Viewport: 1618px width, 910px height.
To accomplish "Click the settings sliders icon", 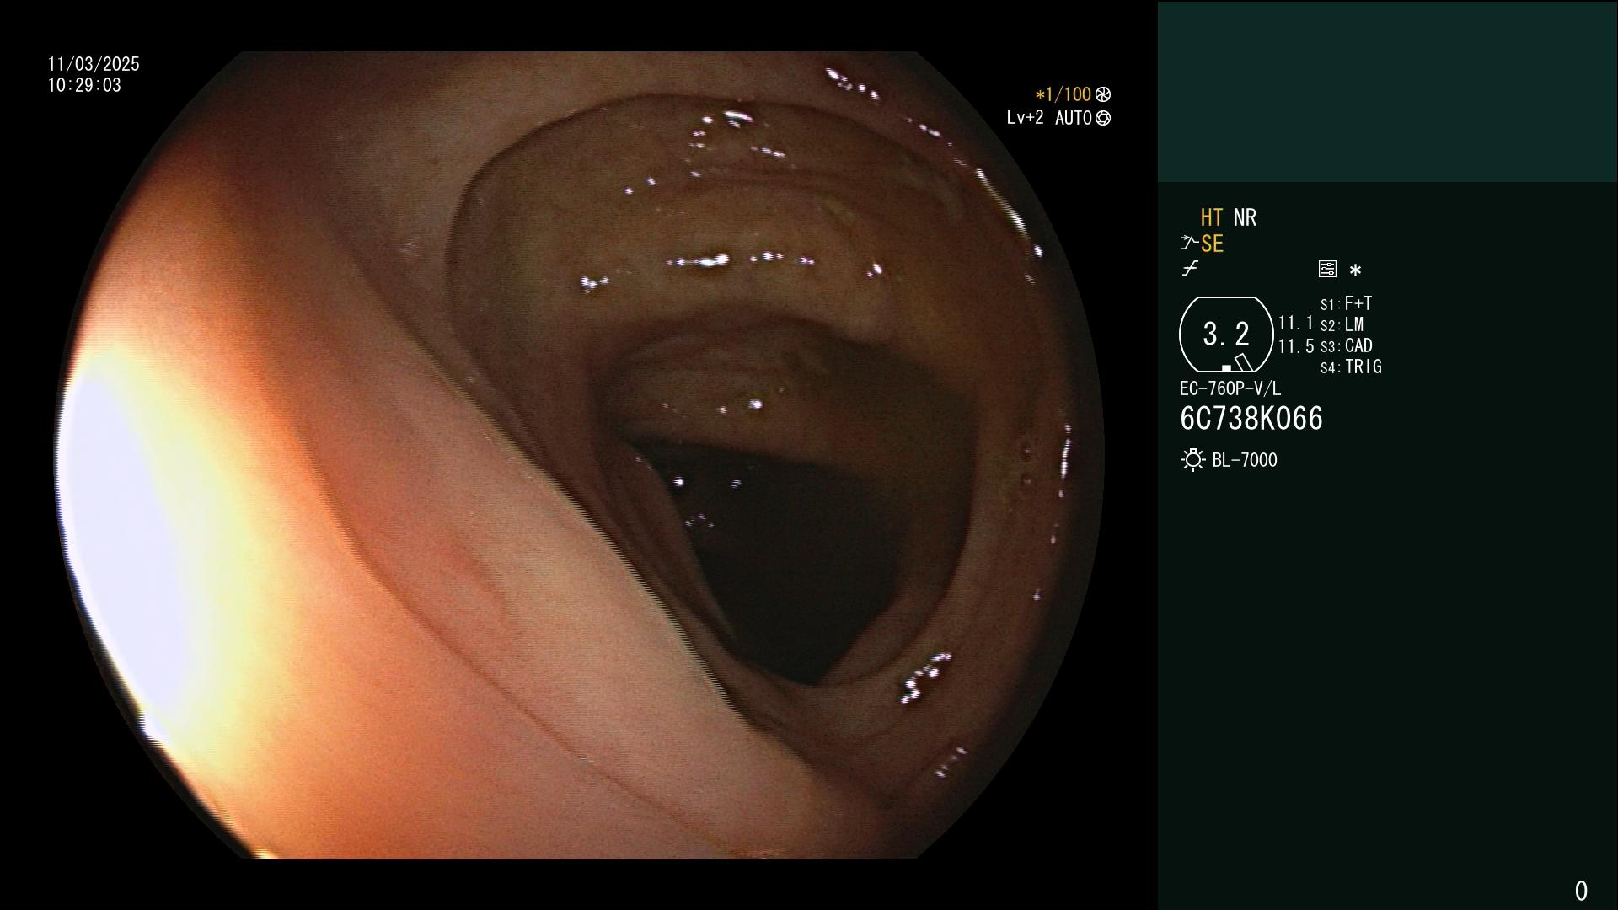I will click(1327, 269).
